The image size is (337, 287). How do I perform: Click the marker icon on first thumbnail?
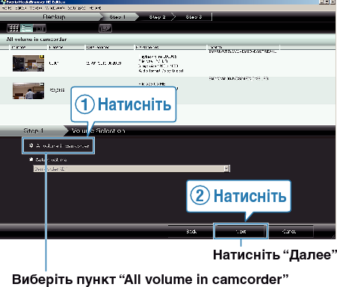tap(42, 57)
